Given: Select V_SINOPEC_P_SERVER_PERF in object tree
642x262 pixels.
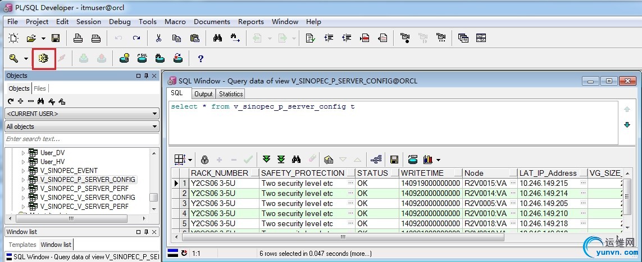Looking at the screenshot, I should tap(84, 189).
